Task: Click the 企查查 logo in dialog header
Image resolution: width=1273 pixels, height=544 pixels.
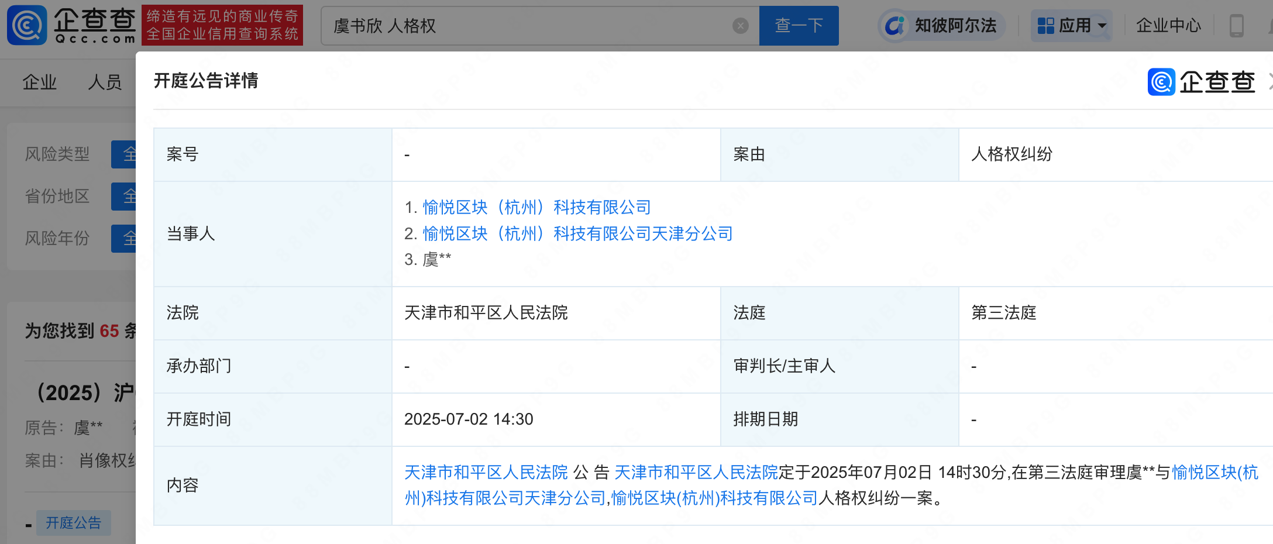Action: pyautogui.click(x=1201, y=82)
